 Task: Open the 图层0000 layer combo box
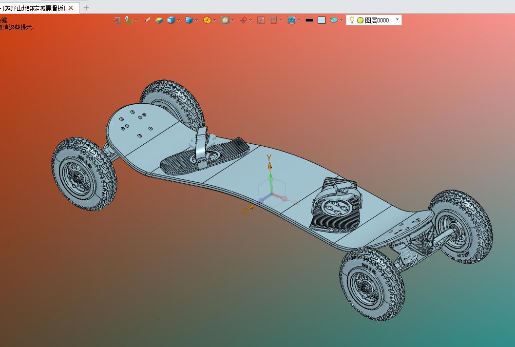(x=374, y=20)
